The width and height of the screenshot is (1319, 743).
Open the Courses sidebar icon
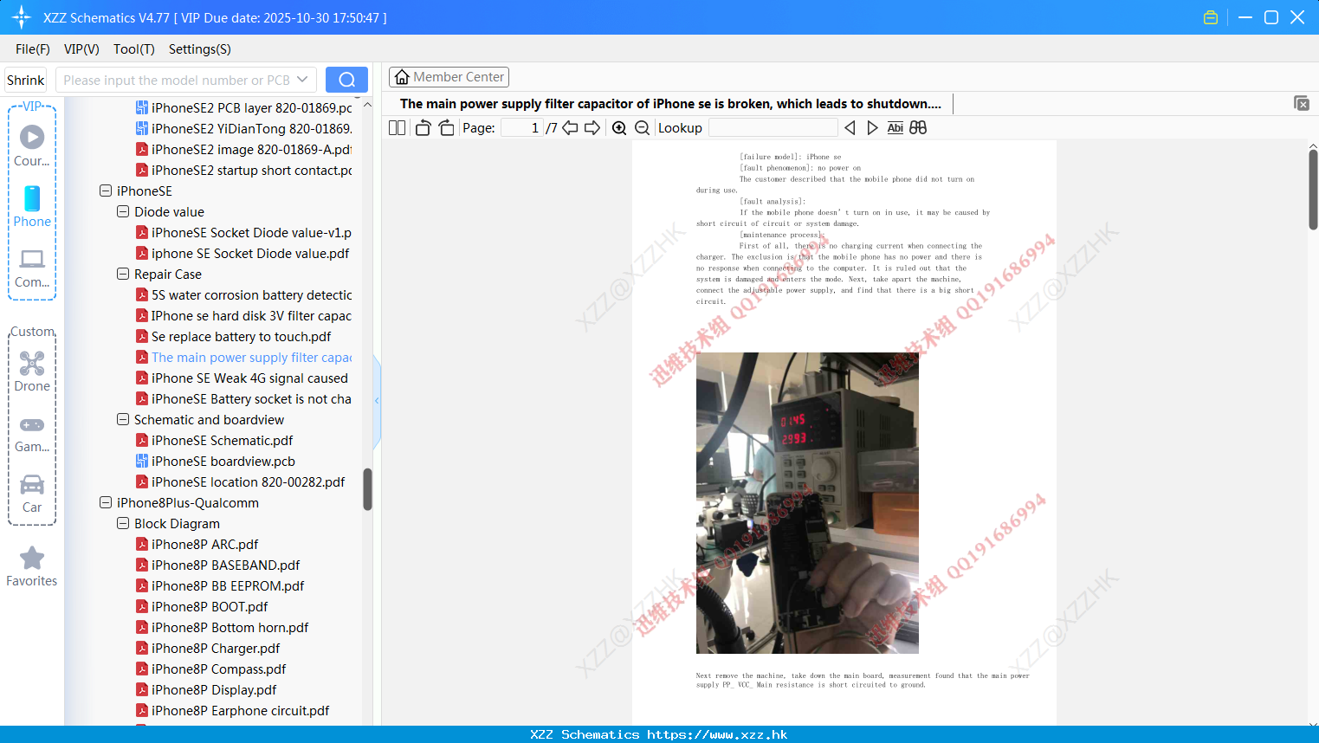32,145
